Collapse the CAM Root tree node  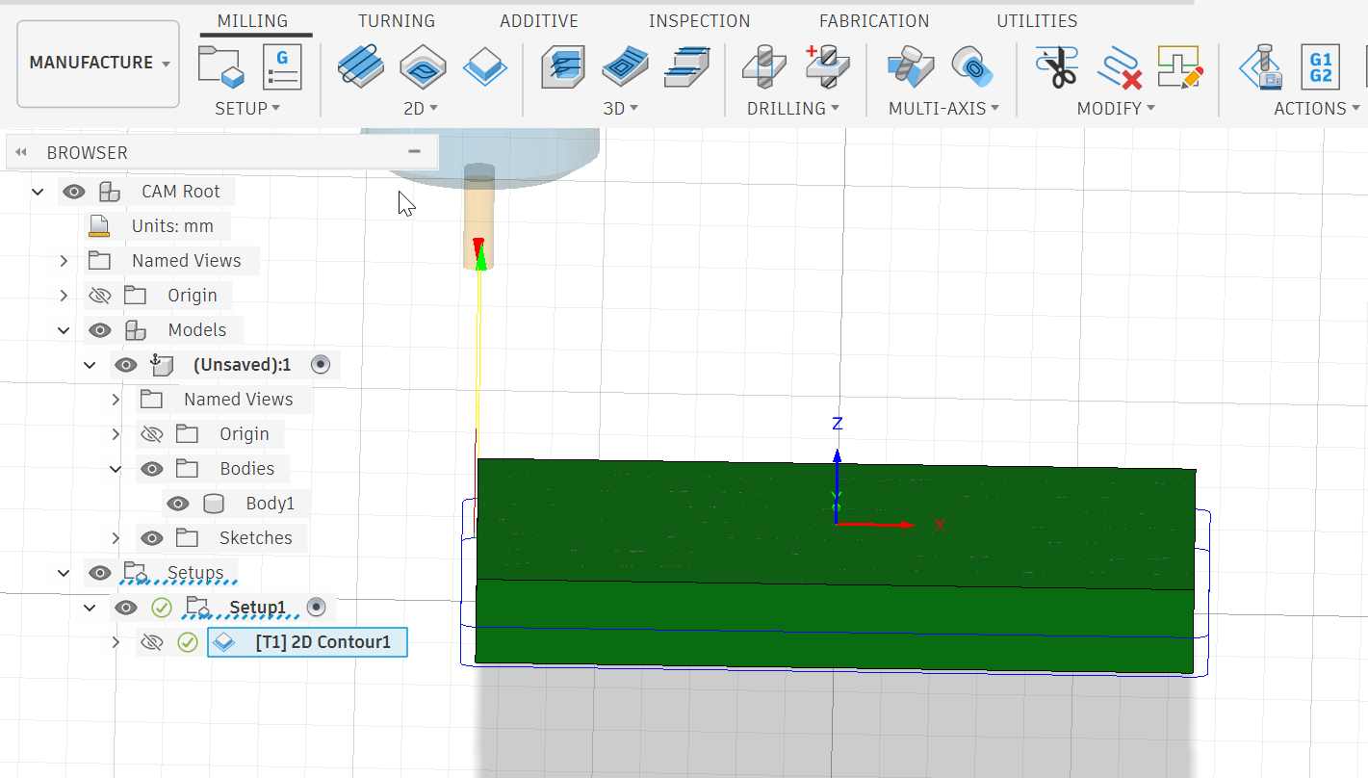(38, 192)
